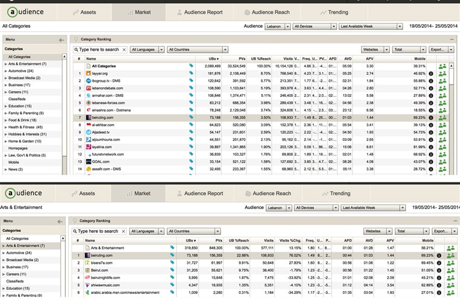
Task: Click the scroll-up arrow of the All Categories view's category list
Action: click(x=64, y=56)
